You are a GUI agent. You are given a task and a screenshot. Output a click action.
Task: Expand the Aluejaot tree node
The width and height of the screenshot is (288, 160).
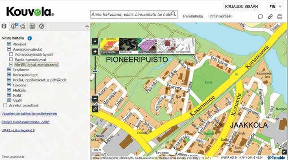coord(9,44)
